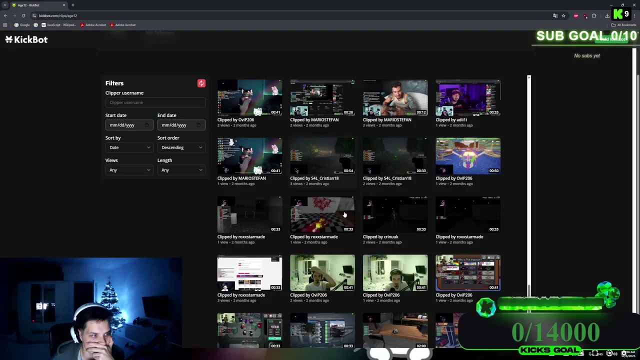This screenshot has height=360, width=640.
Task: Expand the Length Any dropdown
Action: (x=181, y=170)
